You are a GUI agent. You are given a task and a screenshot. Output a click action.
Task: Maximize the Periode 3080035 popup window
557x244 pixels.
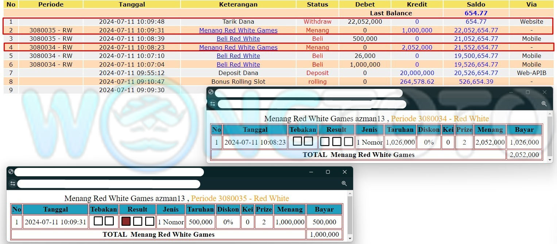[328, 172]
